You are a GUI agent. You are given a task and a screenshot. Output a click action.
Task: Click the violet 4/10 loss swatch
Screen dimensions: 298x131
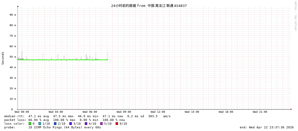86,124
